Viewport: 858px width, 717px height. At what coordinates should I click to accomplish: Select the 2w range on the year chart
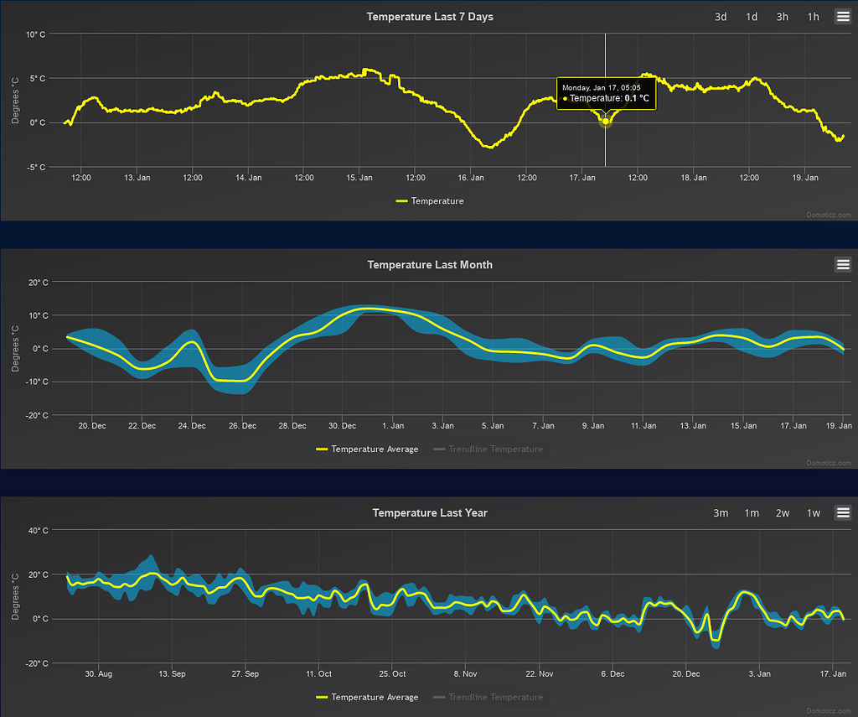[x=783, y=512]
